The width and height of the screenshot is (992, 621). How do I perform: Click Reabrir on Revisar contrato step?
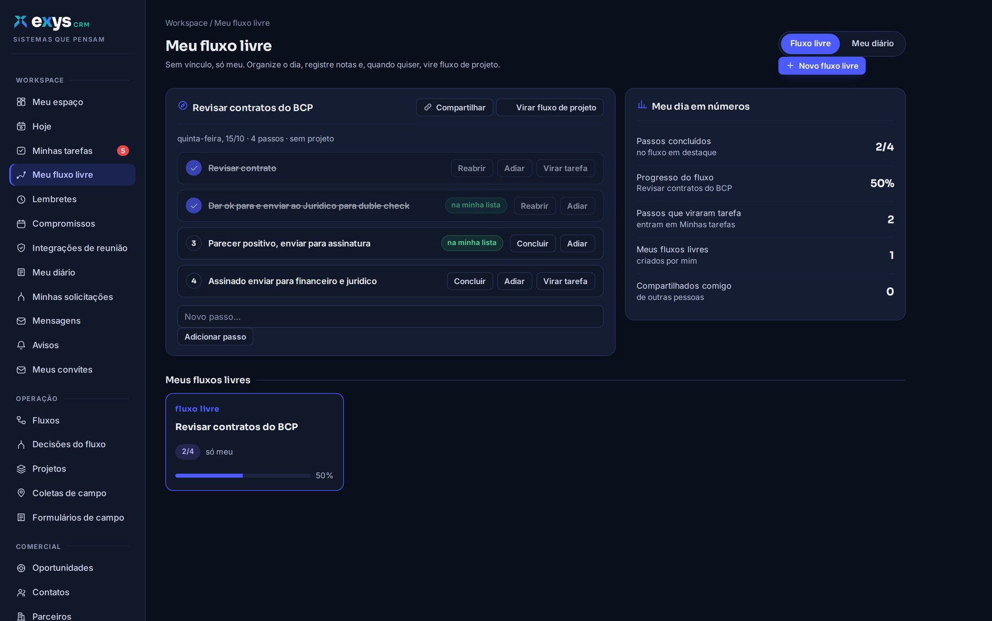point(471,168)
